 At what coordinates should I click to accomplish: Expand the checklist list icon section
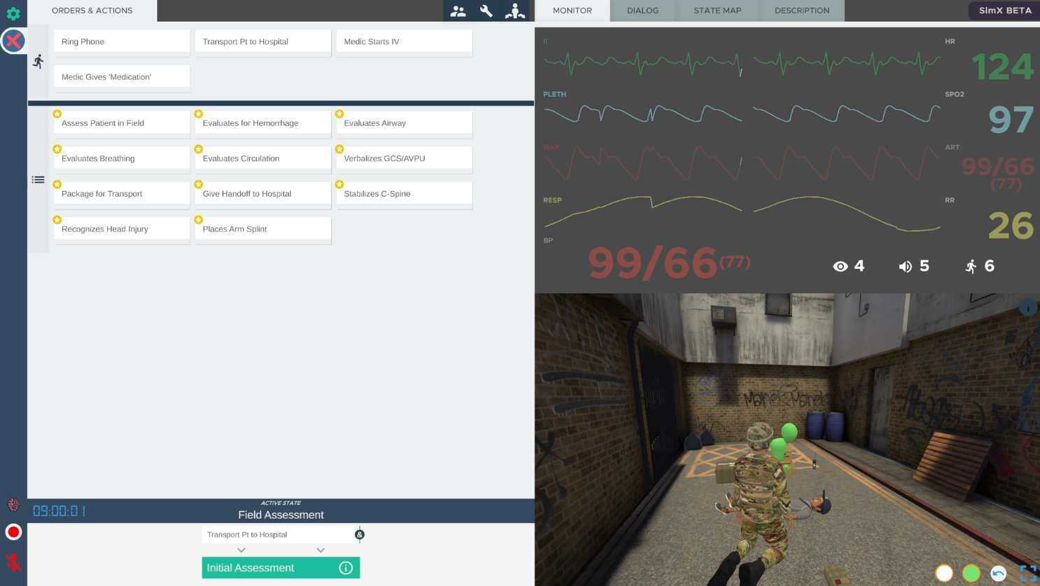38,180
